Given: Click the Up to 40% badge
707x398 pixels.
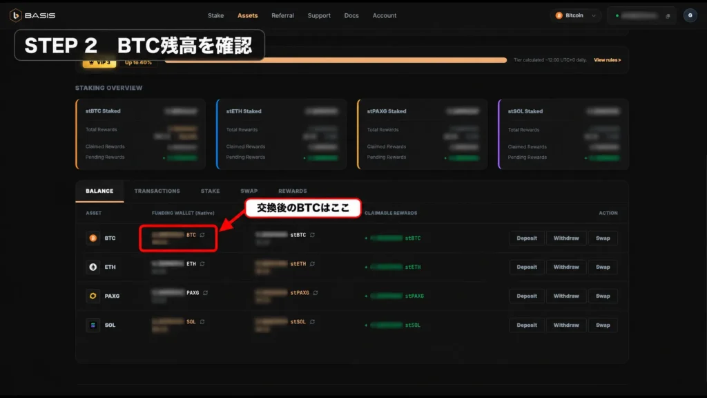Looking at the screenshot, I should [138, 63].
